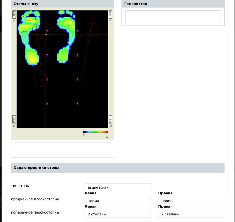
Task: Select the тип стопы field with египетская
Action: click(x=118, y=187)
